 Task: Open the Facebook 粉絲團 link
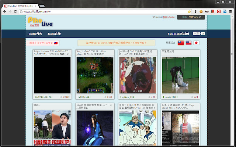click(x=178, y=34)
